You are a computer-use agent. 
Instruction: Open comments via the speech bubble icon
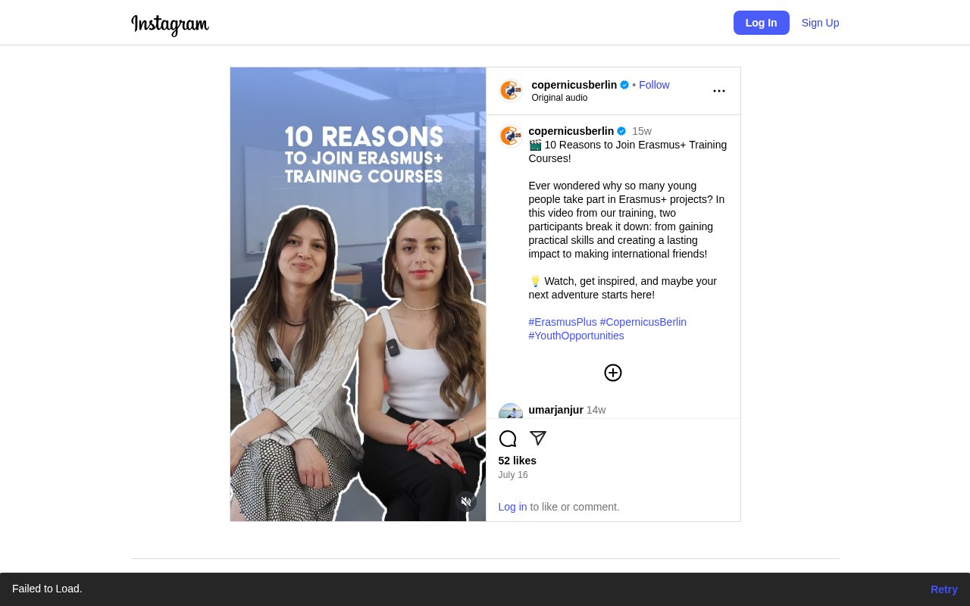click(x=507, y=439)
